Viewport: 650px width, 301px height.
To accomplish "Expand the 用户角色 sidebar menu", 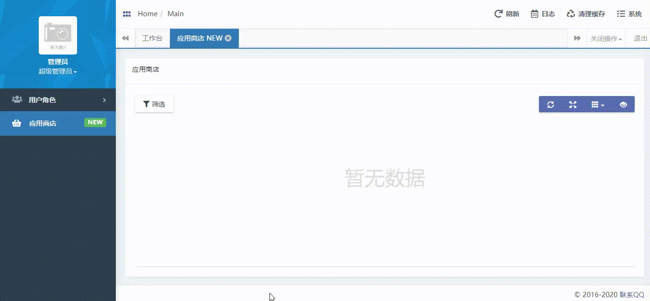I will 58,100.
